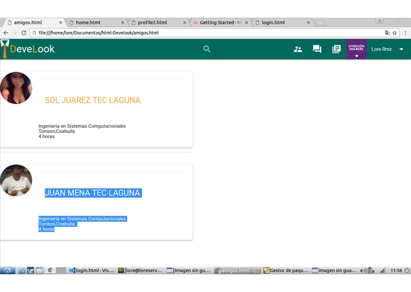The image size is (411, 292).
Task: Open JUAN MENA TEC LAGUNA name link
Action: (93, 193)
